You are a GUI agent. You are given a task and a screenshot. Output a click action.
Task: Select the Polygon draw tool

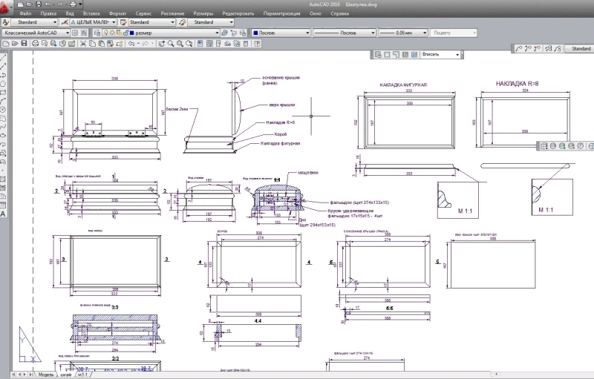(3, 84)
